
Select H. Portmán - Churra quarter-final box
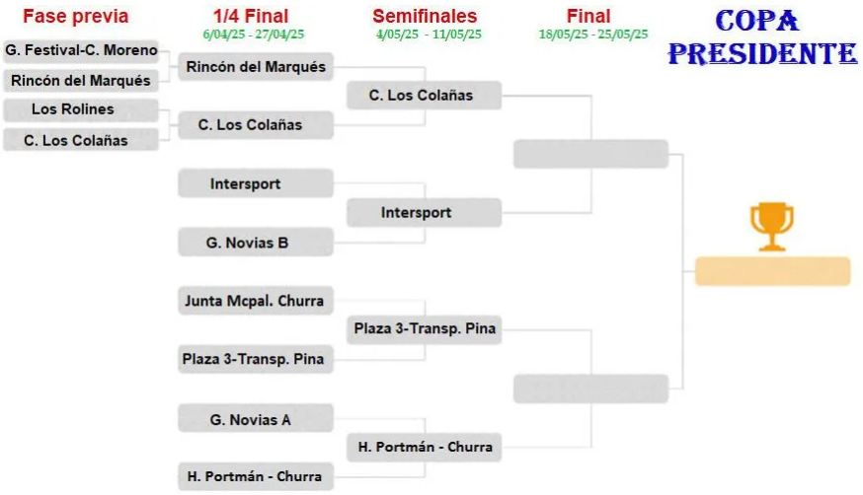click(256, 476)
